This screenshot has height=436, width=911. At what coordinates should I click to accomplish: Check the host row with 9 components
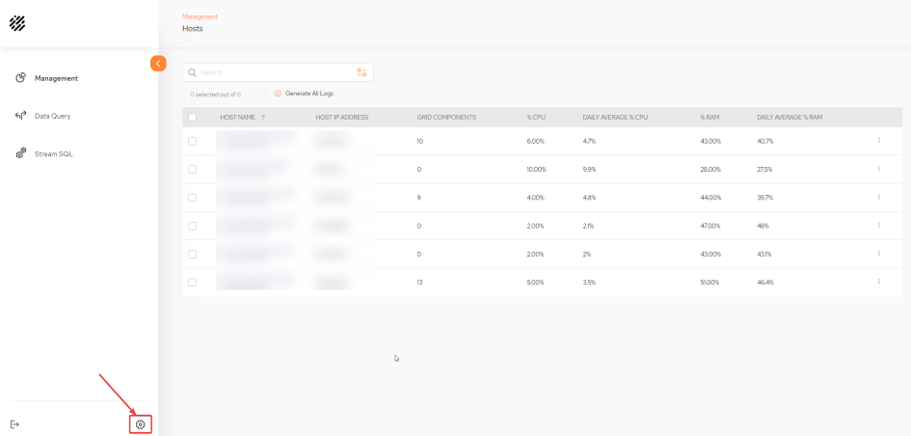pos(192,198)
